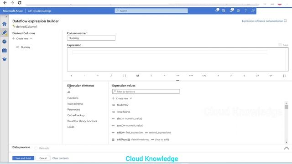Insert the caret ^ operator
The width and height of the screenshot is (292, 164).
coord(164,76)
